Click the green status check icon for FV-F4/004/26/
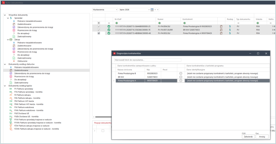The height and width of the screenshot is (144, 276). 109,26
